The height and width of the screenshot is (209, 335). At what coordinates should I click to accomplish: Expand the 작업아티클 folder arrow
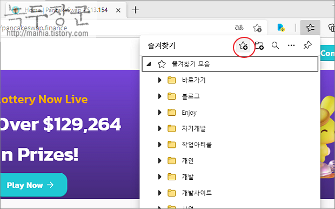[x=159, y=145]
